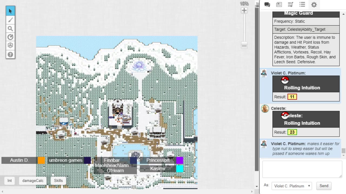Choose the Select and Move arrow tool
The image size is (346, 194).
[x=10, y=11]
